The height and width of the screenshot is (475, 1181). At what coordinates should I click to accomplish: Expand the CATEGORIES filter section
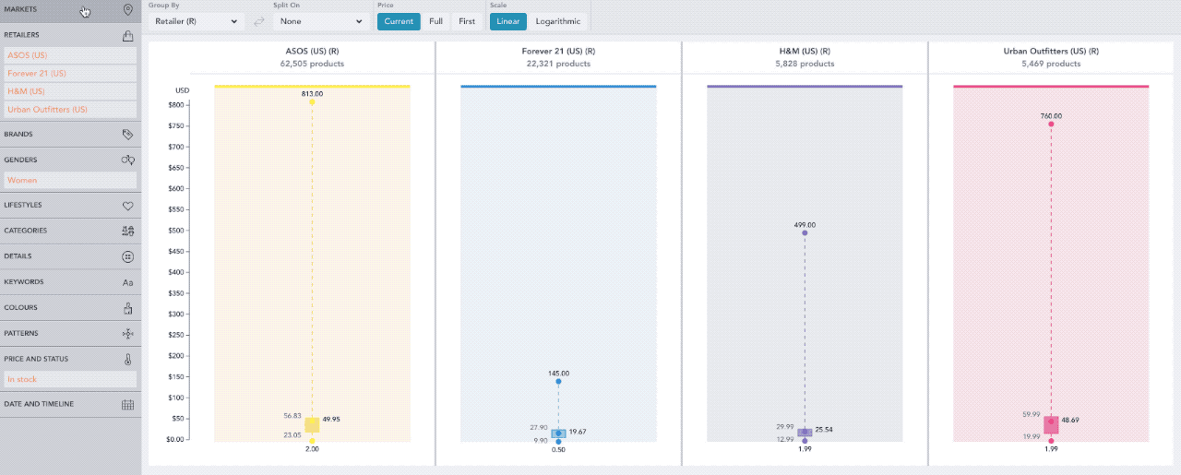[70, 231]
